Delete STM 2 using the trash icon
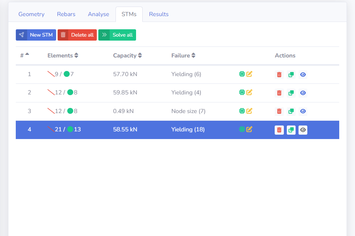This screenshot has width=355, height=236. 279,93
